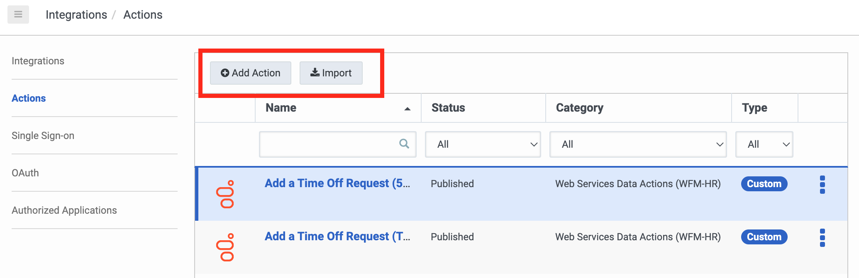Click the Integrations breadcrumb link
The image size is (859, 278).
(x=76, y=15)
